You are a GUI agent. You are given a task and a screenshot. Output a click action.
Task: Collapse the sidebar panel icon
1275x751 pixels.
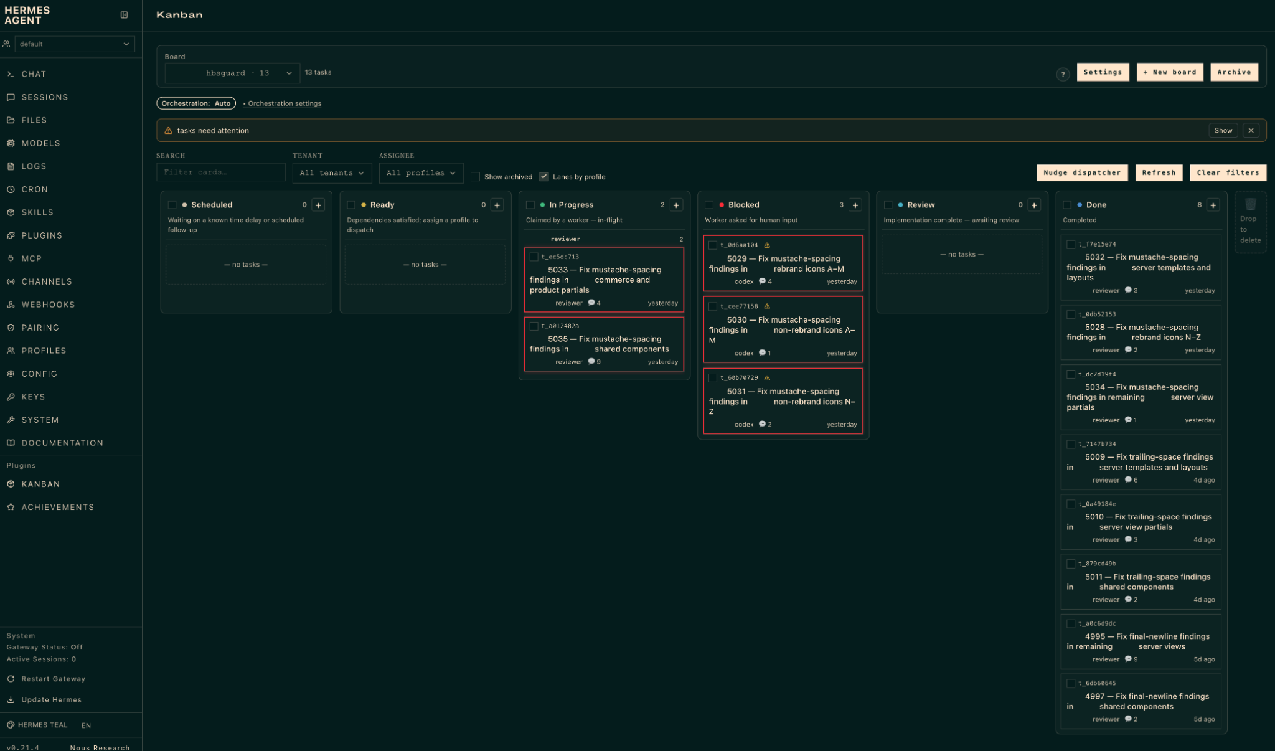click(x=124, y=15)
